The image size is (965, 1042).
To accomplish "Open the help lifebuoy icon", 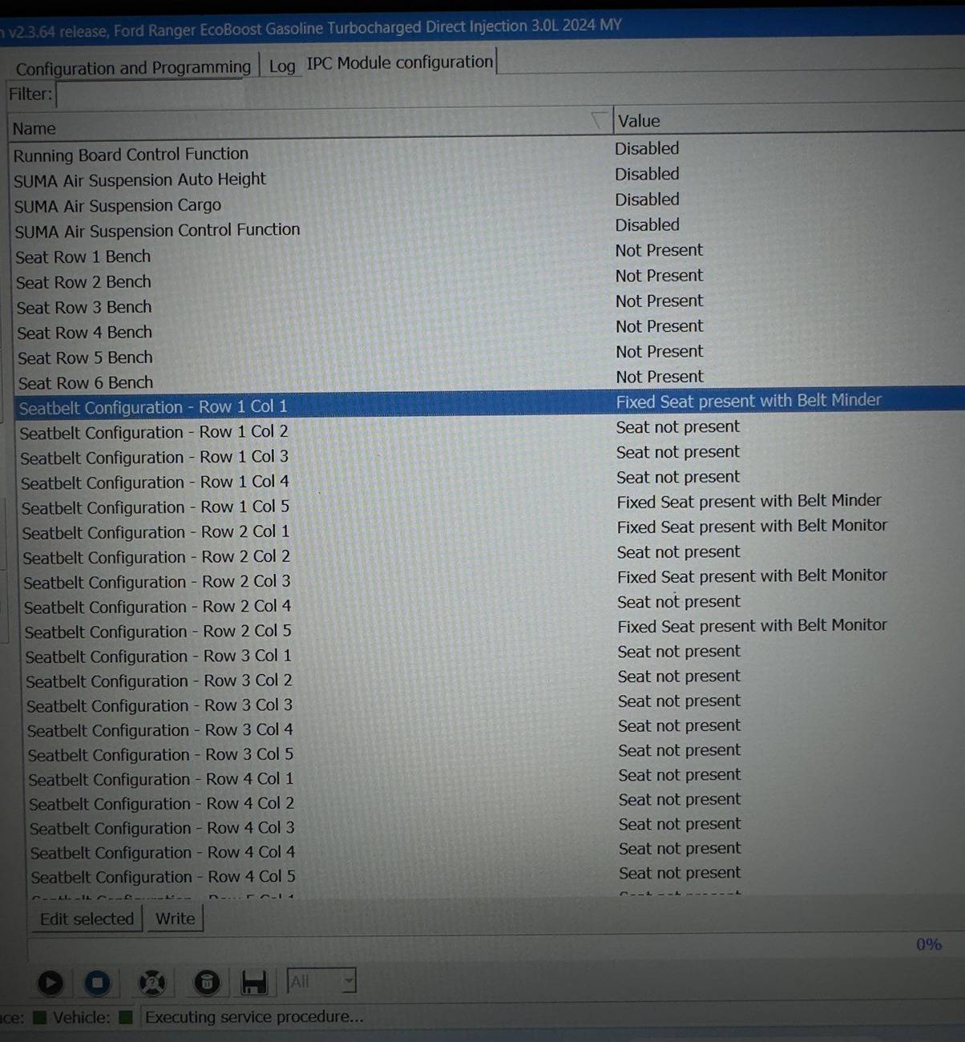I will coord(151,983).
